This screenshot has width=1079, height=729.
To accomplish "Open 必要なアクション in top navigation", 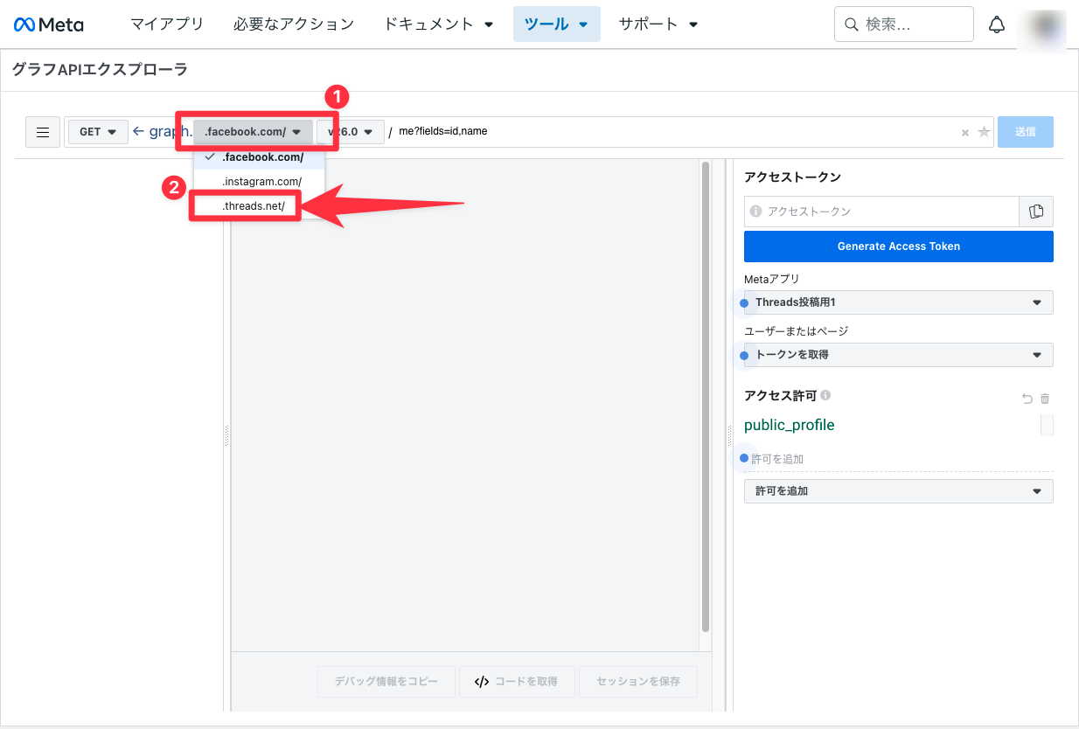I will (294, 24).
